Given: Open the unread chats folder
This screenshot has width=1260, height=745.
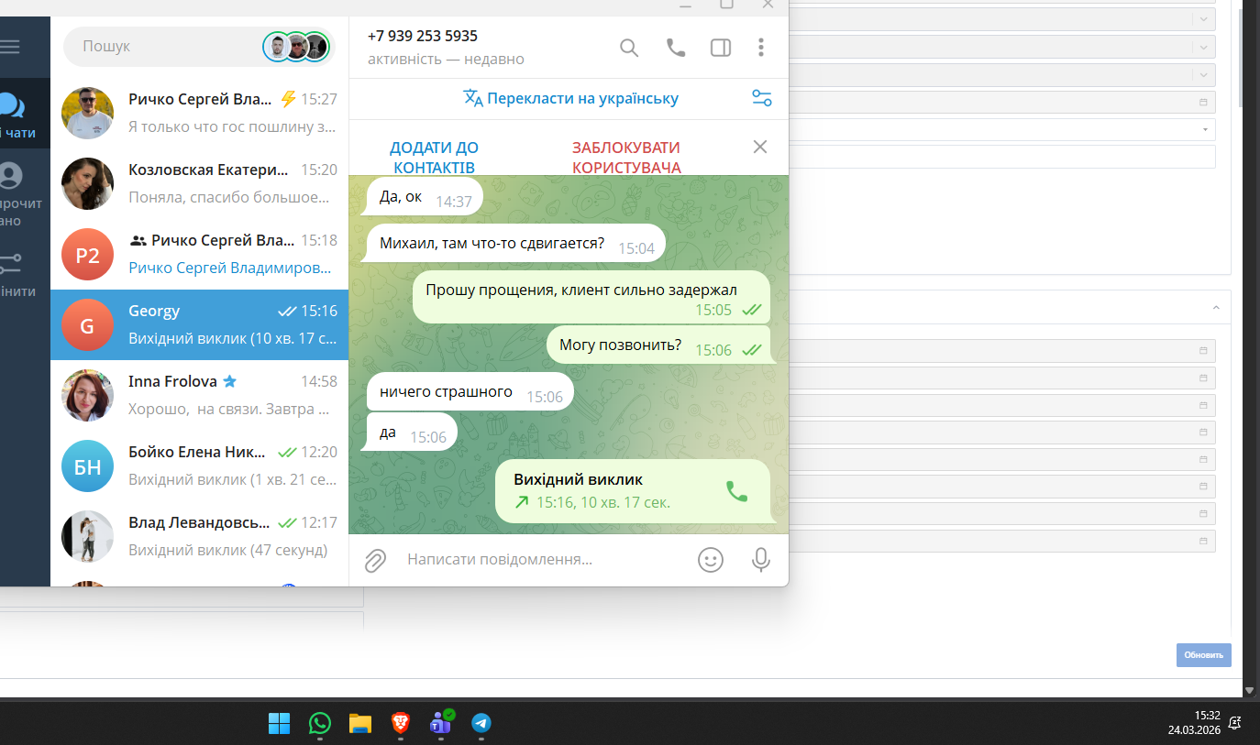Looking at the screenshot, I should (11, 175).
